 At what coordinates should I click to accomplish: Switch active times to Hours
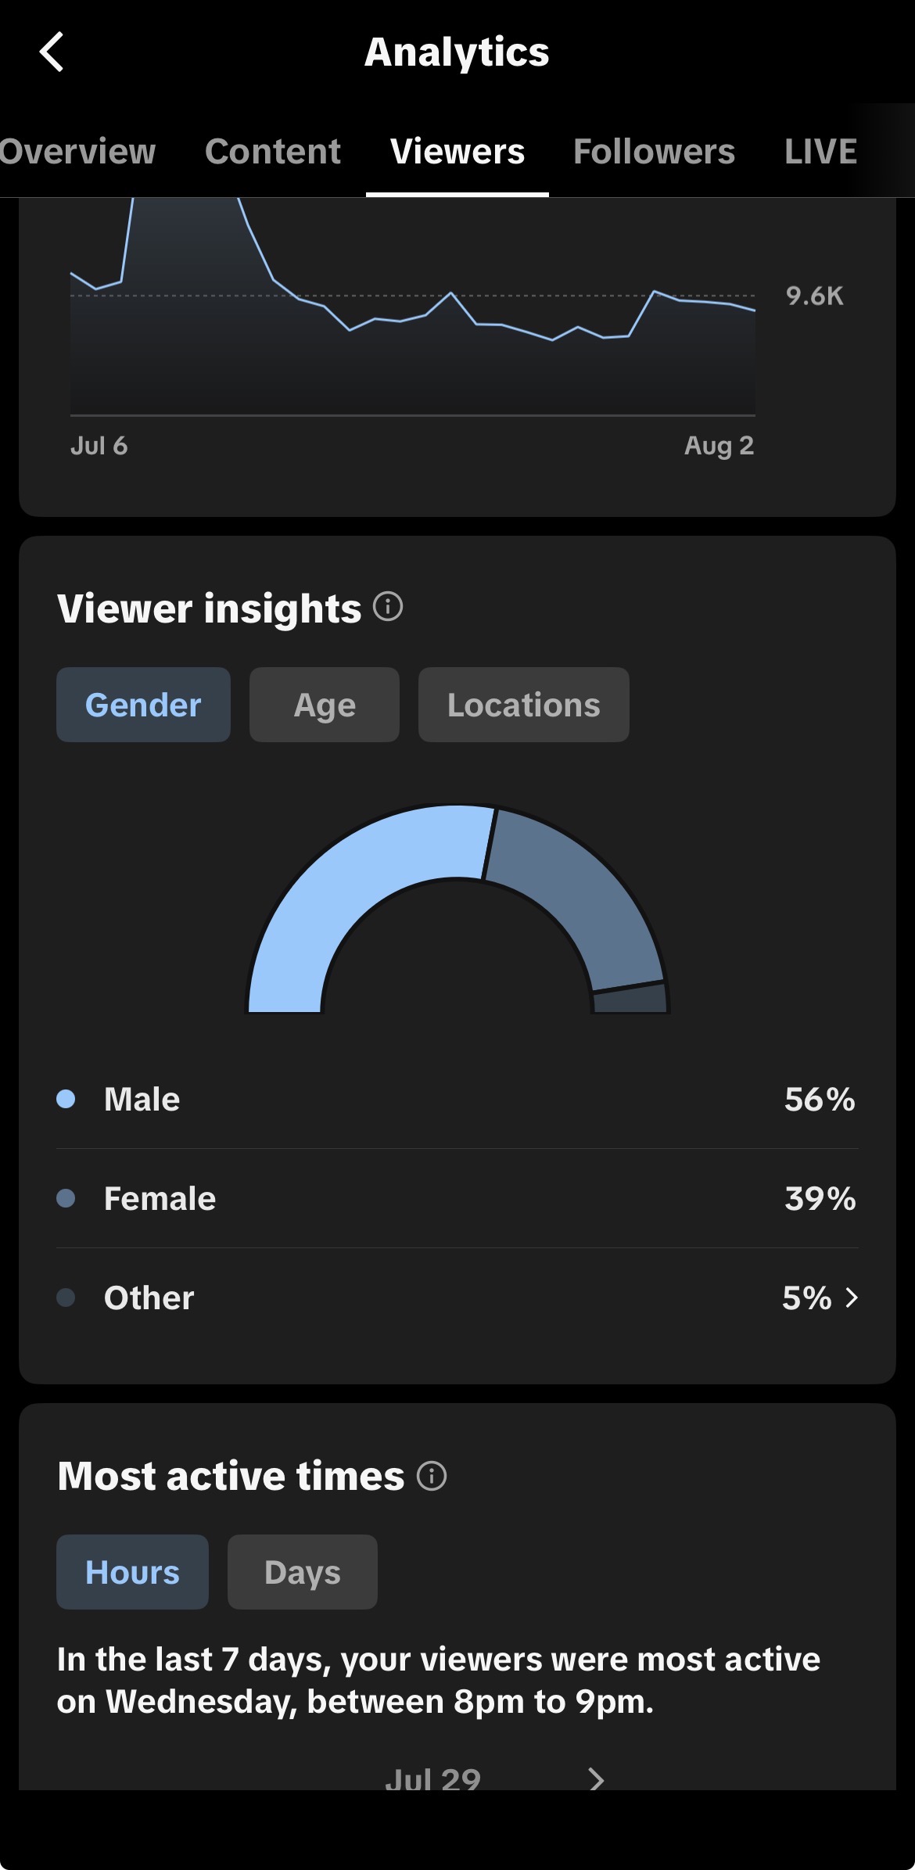pos(132,1572)
